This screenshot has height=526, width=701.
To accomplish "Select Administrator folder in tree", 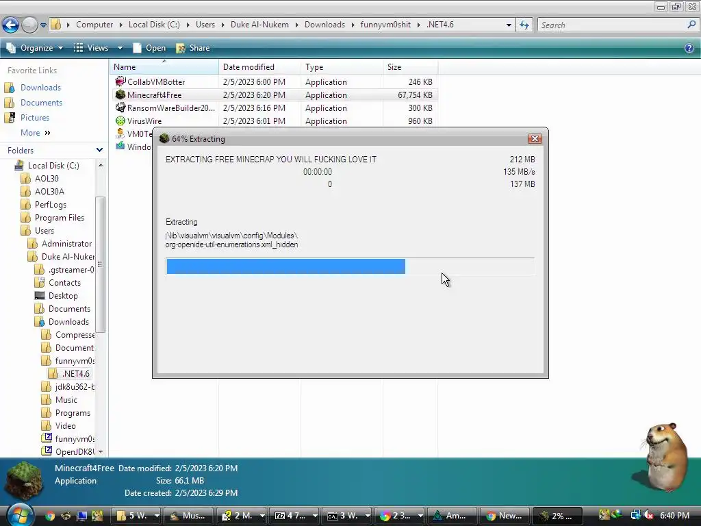I will point(66,243).
